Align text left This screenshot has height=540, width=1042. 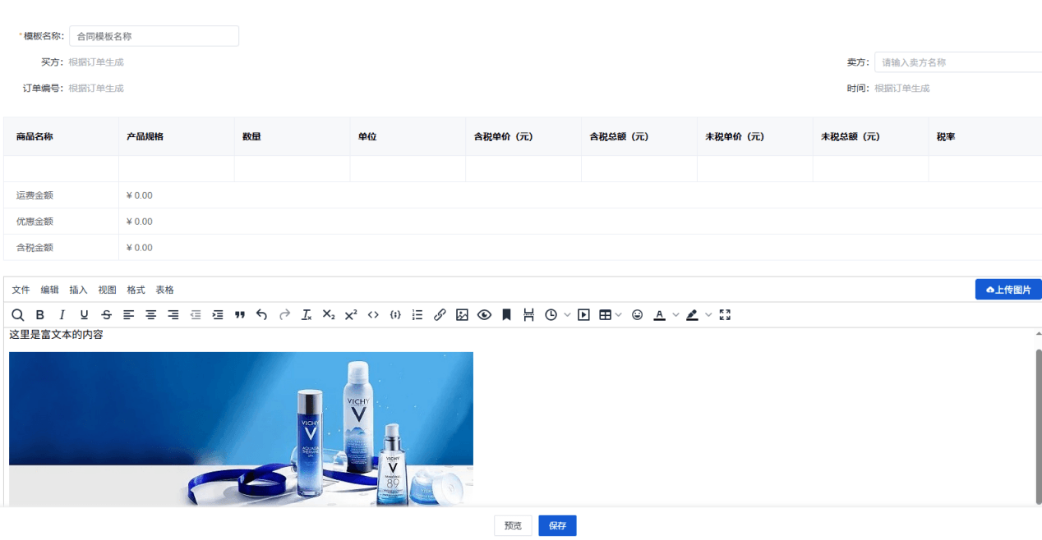point(128,314)
